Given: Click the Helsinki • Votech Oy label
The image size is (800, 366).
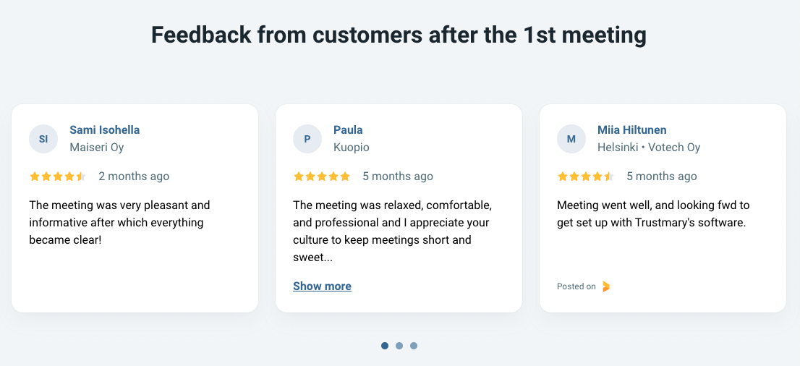Looking at the screenshot, I should [x=649, y=148].
